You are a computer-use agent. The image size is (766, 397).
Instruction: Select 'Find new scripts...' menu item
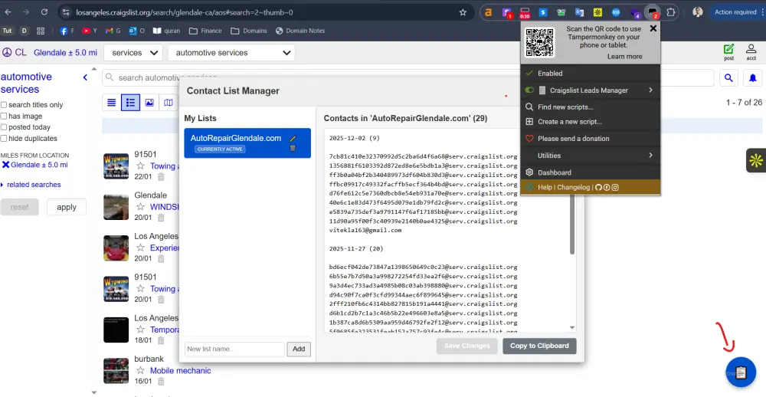click(590, 107)
